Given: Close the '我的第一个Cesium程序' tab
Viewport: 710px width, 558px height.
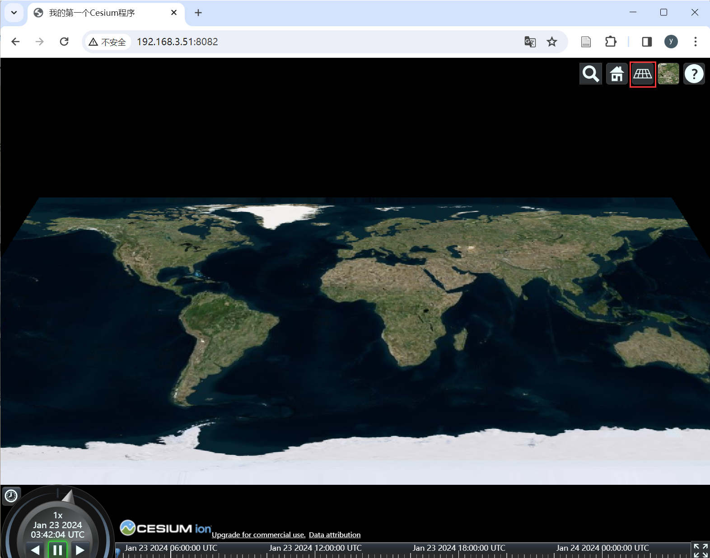Looking at the screenshot, I should coord(174,13).
